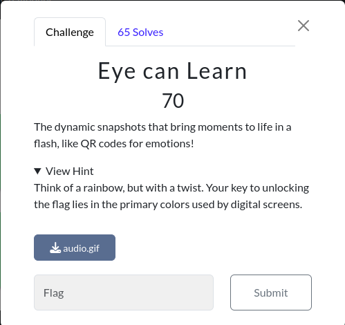Click the QR codes for emotions line

pyautogui.click(x=114, y=144)
